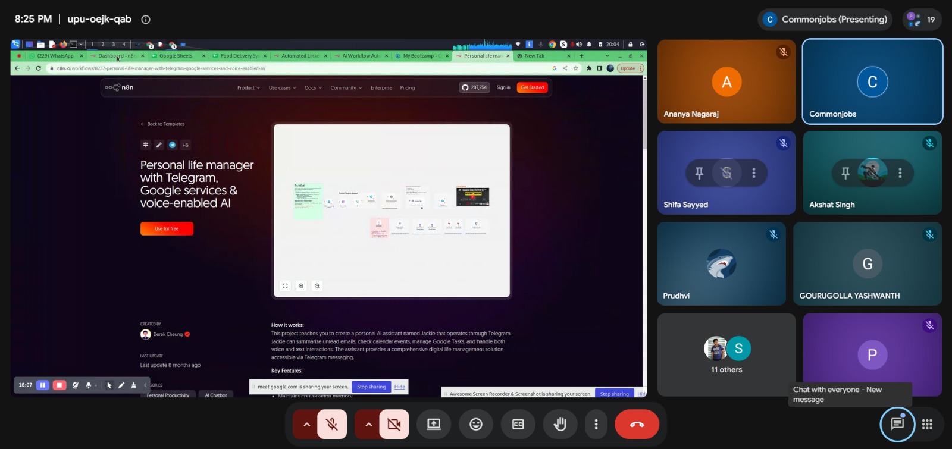Open chat with everyone panel
This screenshot has height=449, width=952.
click(897, 424)
